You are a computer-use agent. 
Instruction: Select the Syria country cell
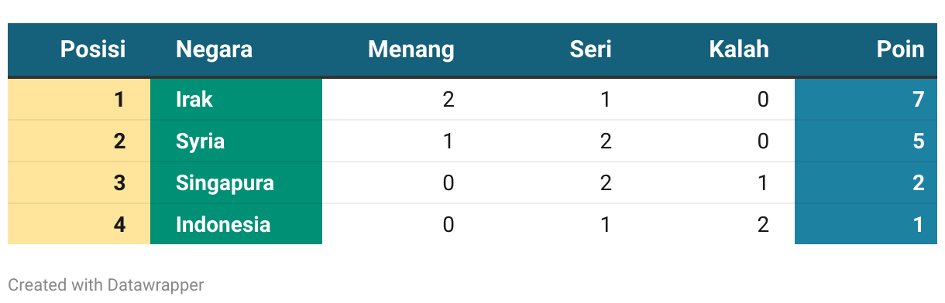tap(236, 141)
